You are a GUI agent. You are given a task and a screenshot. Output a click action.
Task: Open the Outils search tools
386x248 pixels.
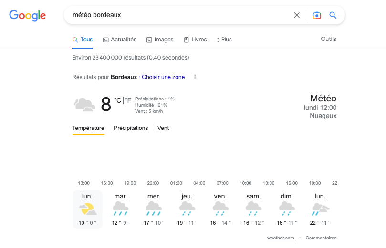point(328,39)
